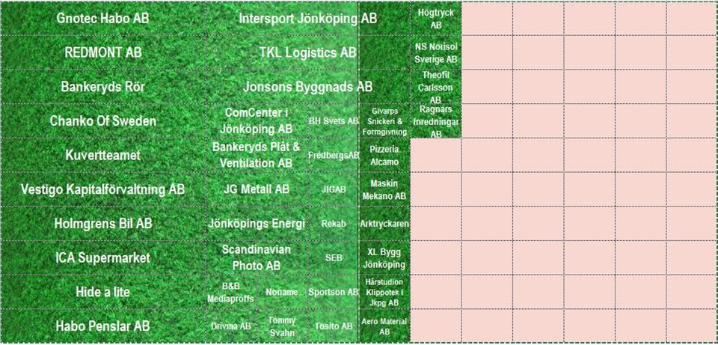Click the Scandinavian Photo AB cell
This screenshot has height=345, width=718.
point(256,258)
